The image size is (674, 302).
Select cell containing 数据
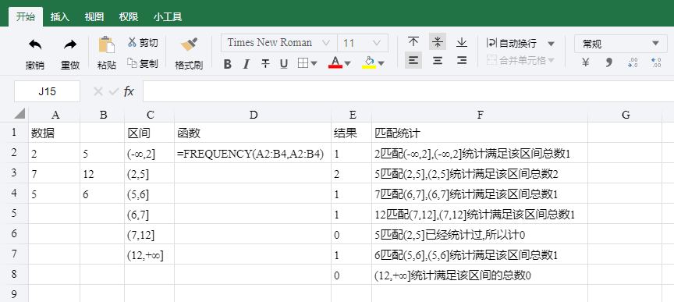(54, 133)
